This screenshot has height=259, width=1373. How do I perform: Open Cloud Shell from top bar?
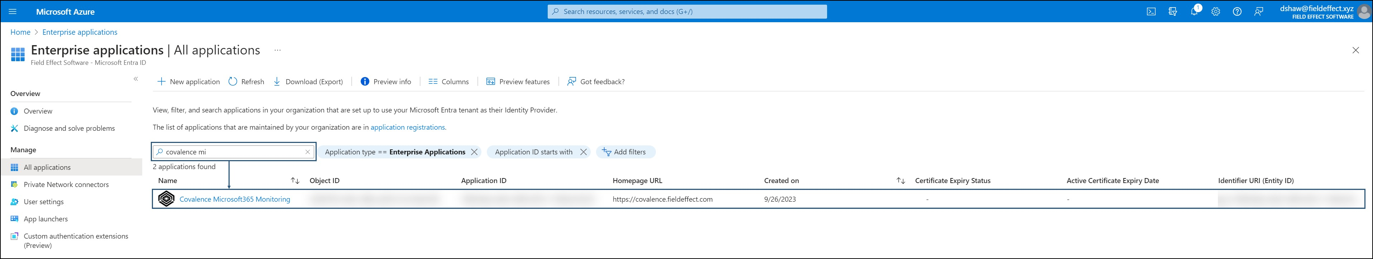click(1151, 11)
